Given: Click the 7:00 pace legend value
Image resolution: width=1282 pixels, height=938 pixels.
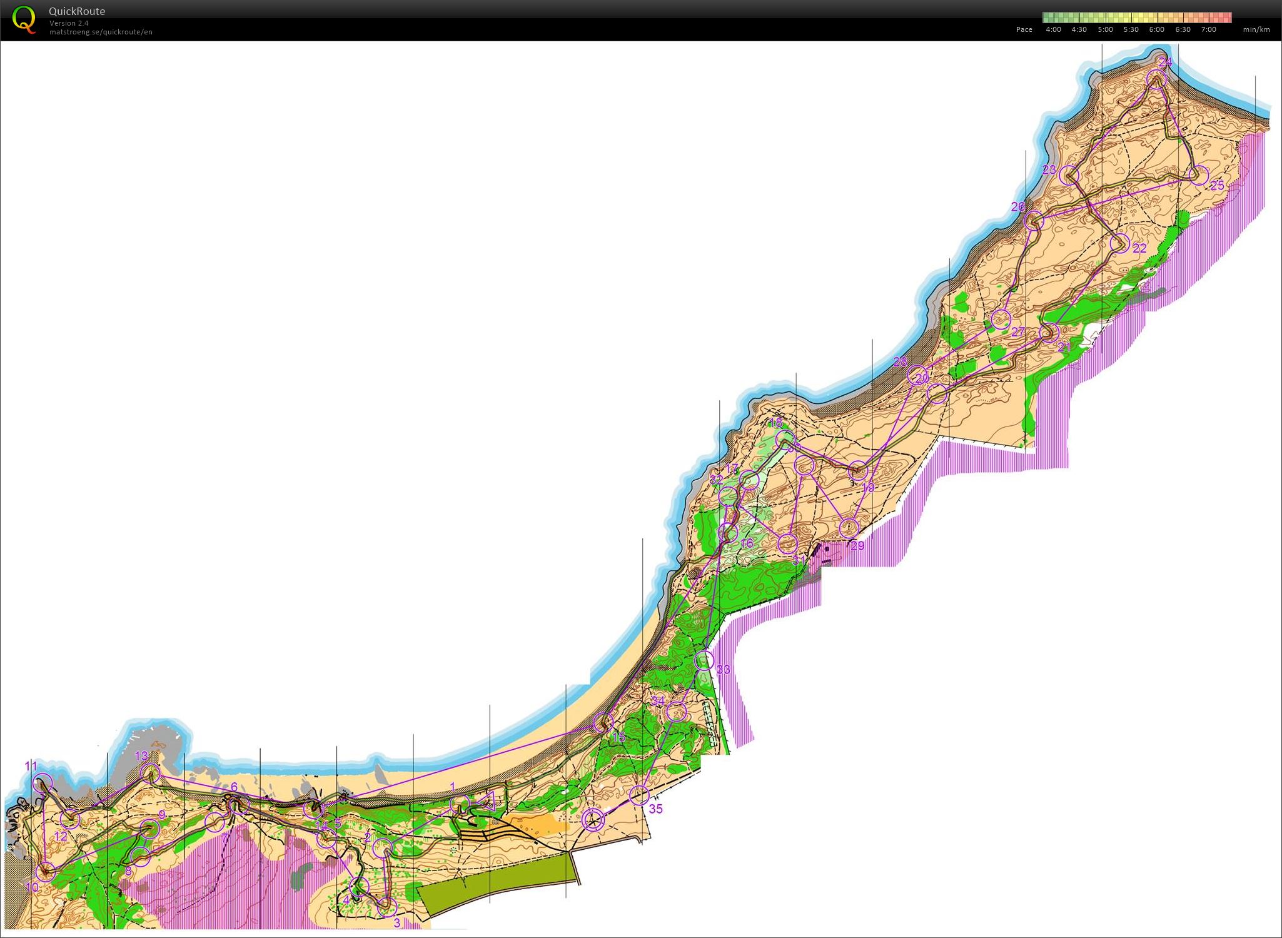Looking at the screenshot, I should [1208, 29].
